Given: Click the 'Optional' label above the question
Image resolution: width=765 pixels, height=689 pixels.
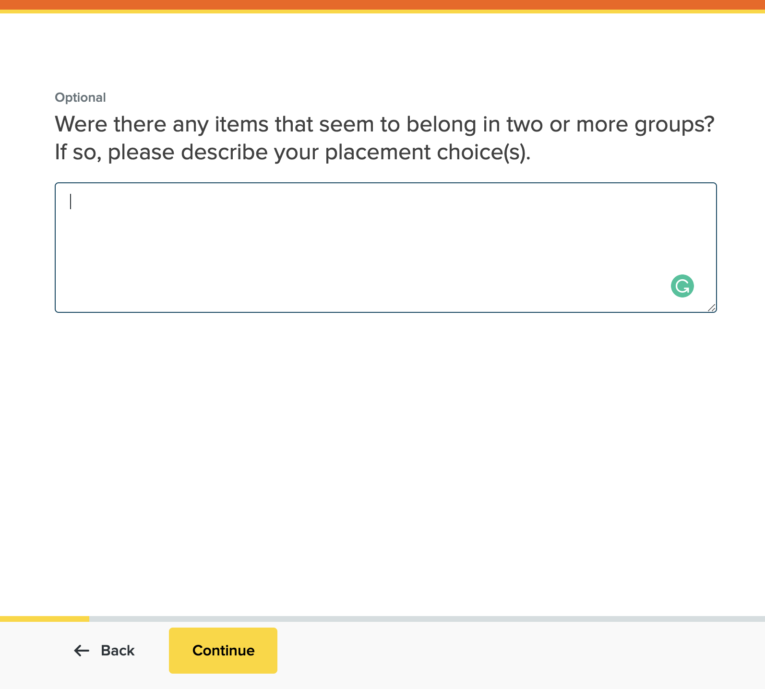Looking at the screenshot, I should tap(80, 97).
